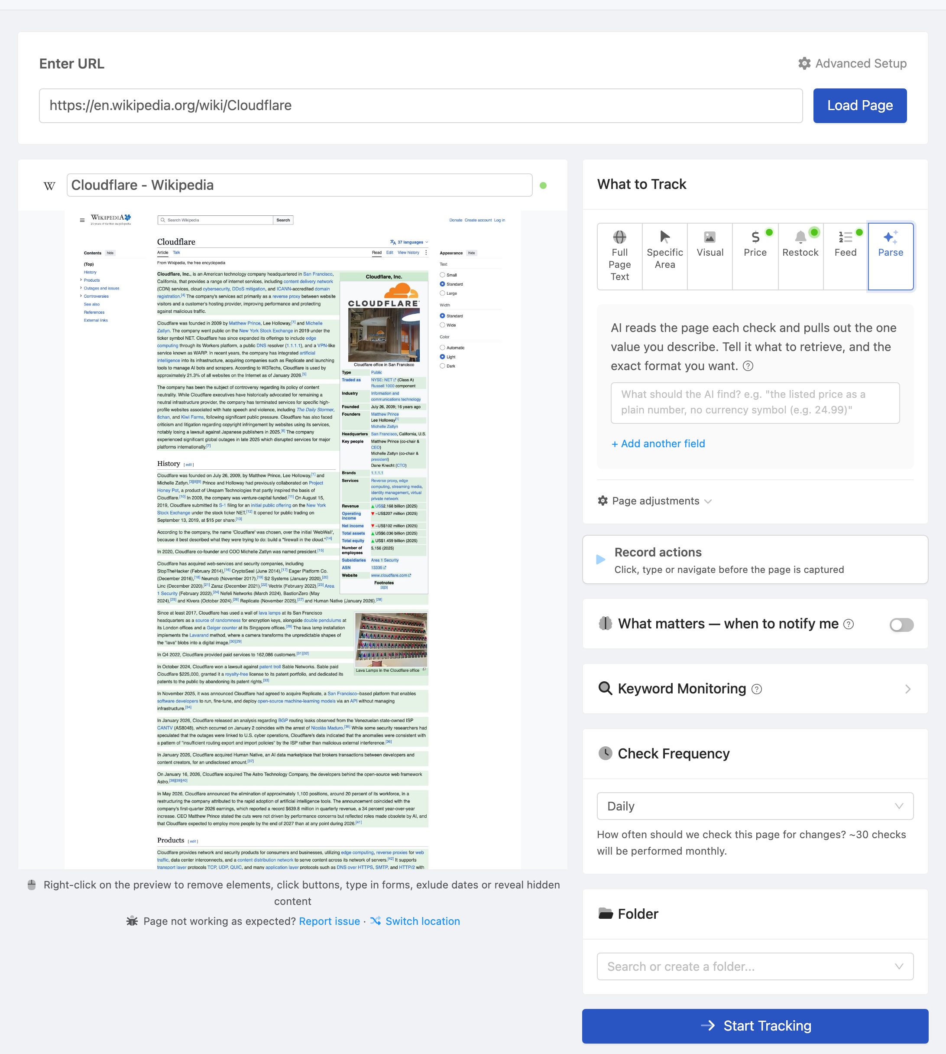Click the shuffle icon before Switch location

pyautogui.click(x=375, y=921)
